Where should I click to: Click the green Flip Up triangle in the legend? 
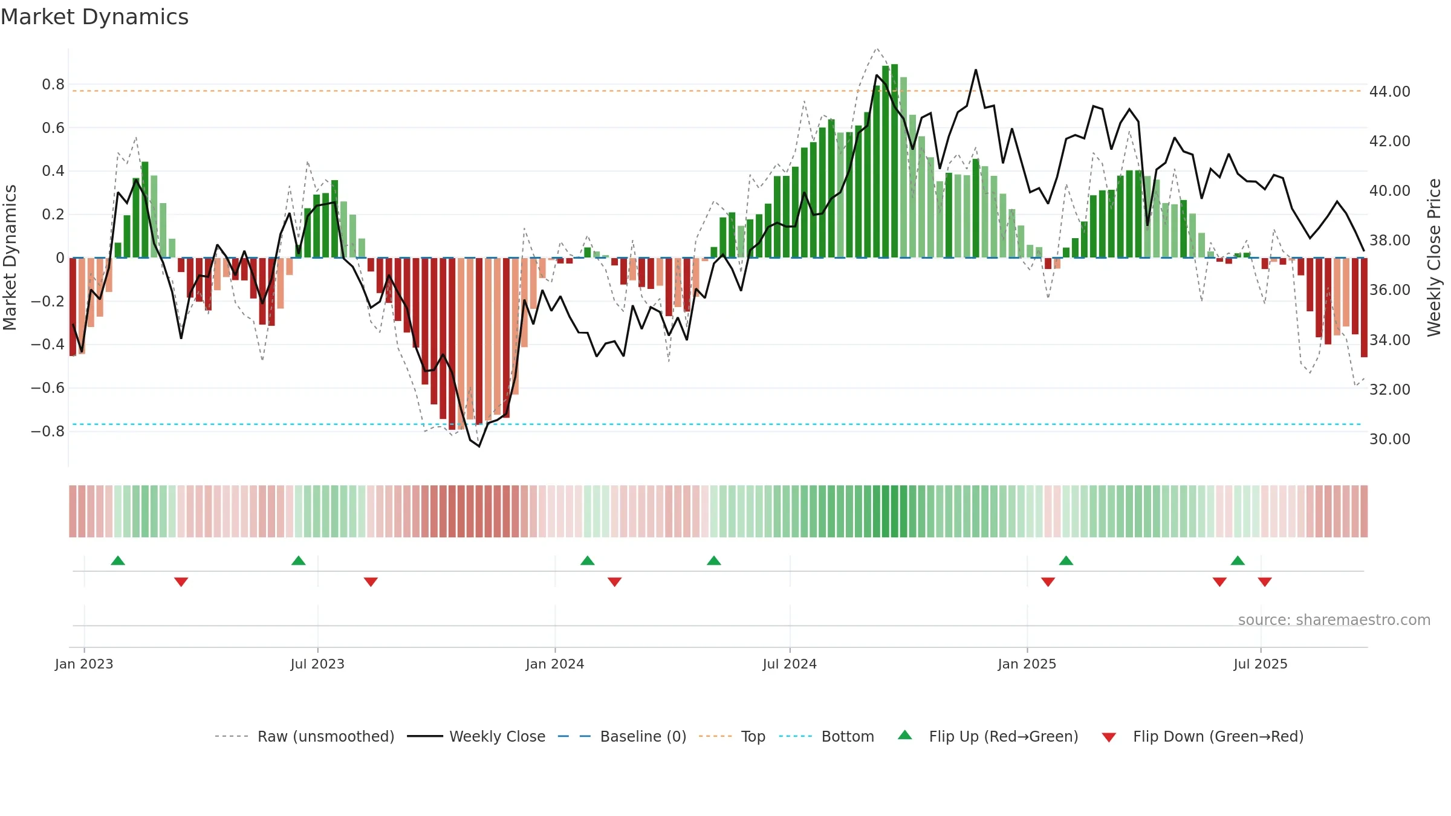coord(904,735)
